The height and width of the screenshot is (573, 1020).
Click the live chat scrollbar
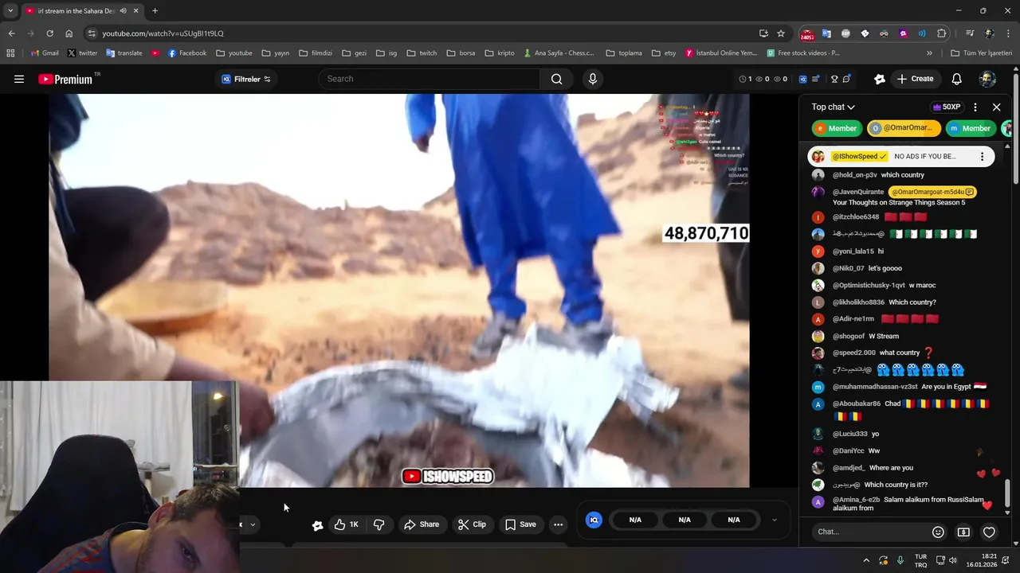pos(1007,492)
